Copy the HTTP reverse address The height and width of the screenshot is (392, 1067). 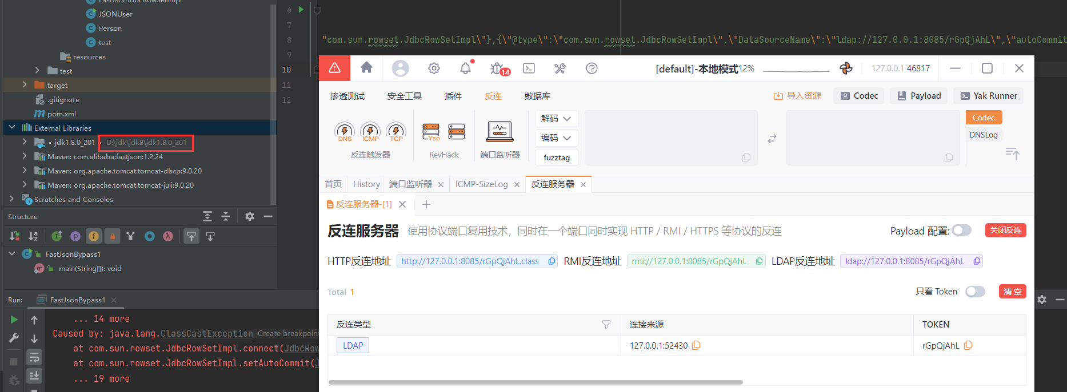(552, 261)
